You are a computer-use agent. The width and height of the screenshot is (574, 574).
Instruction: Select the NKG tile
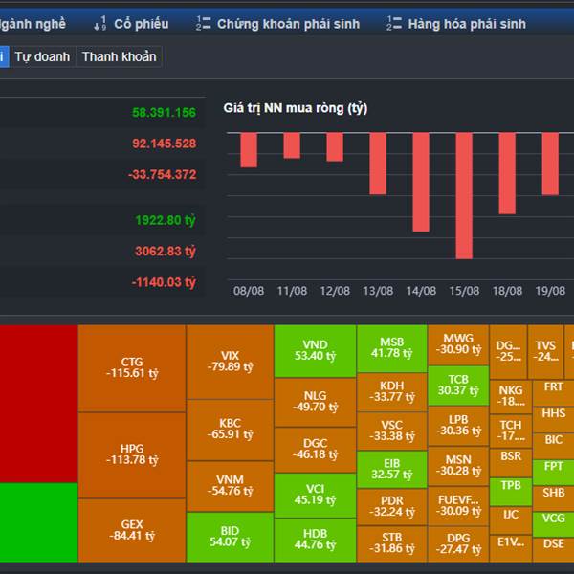click(x=511, y=396)
